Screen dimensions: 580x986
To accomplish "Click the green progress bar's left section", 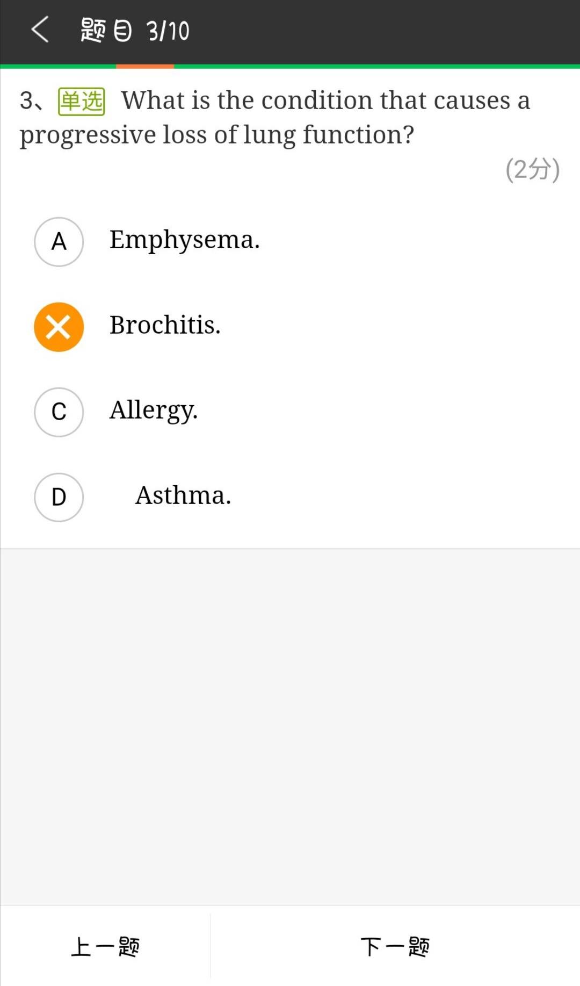I will tap(58, 67).
